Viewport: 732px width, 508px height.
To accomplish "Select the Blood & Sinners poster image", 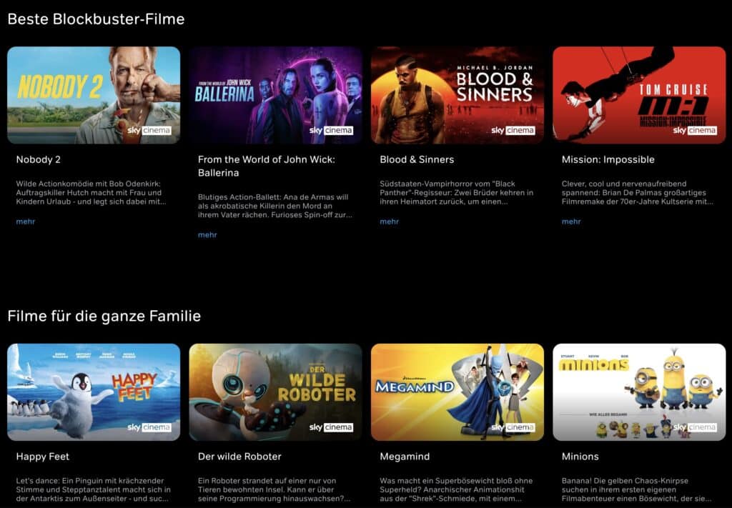I will click(x=457, y=95).
